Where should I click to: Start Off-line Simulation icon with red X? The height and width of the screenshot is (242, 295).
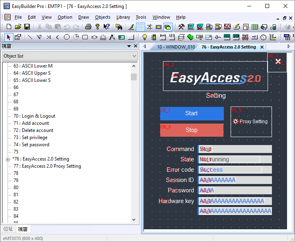(200, 27)
